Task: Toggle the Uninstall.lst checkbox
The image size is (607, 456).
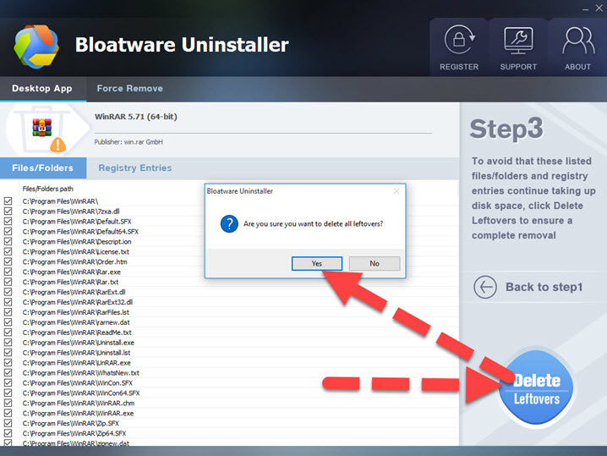Action: pyautogui.click(x=8, y=352)
